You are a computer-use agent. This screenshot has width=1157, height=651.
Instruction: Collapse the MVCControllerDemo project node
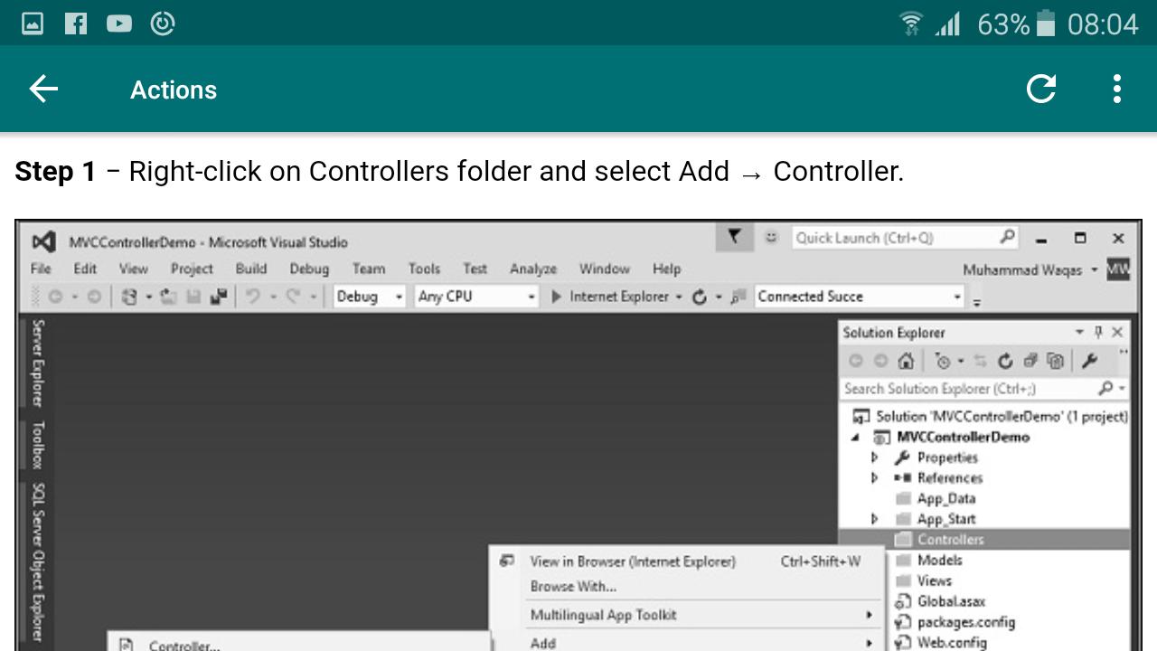click(x=855, y=438)
